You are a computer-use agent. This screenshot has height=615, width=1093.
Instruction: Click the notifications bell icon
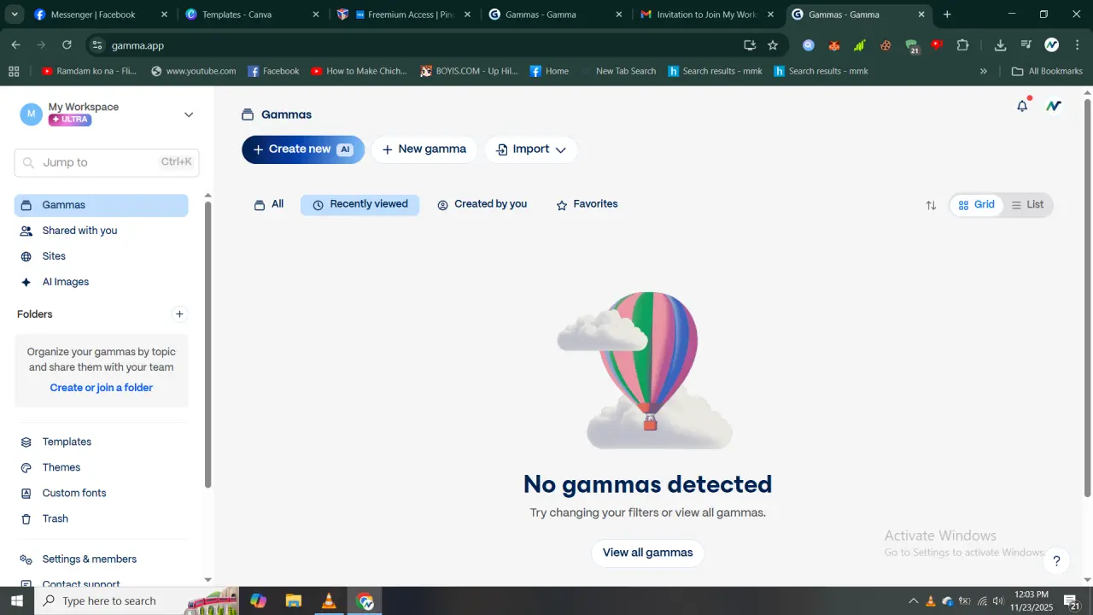click(1022, 106)
